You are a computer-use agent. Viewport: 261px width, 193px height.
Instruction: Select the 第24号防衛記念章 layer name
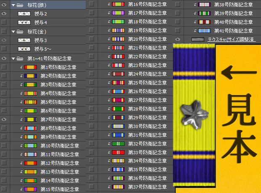tap(147, 74)
